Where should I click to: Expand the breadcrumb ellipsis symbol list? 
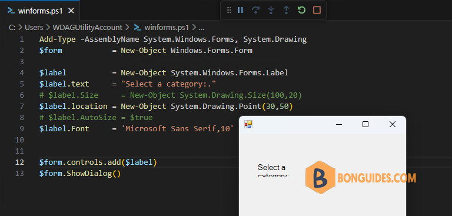click(x=201, y=28)
